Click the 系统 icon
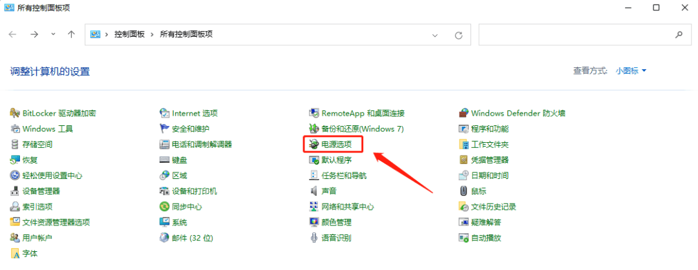 (165, 222)
